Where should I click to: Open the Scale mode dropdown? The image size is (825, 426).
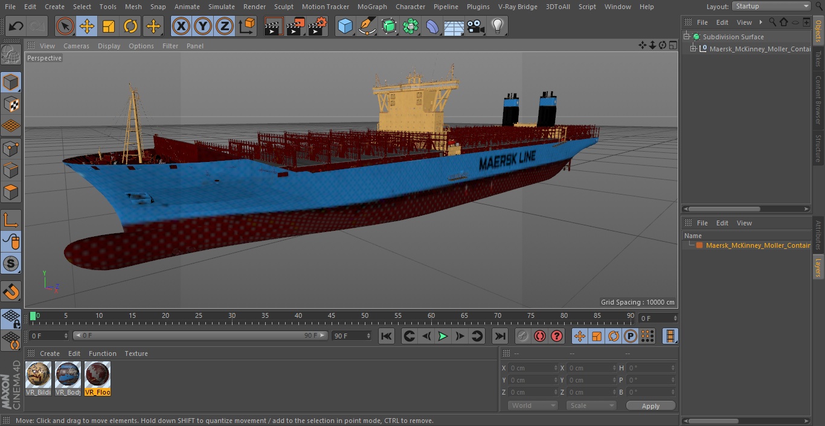[x=591, y=405]
